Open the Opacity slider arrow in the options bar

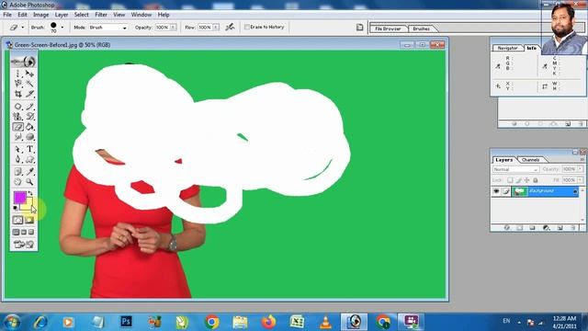click(x=174, y=28)
